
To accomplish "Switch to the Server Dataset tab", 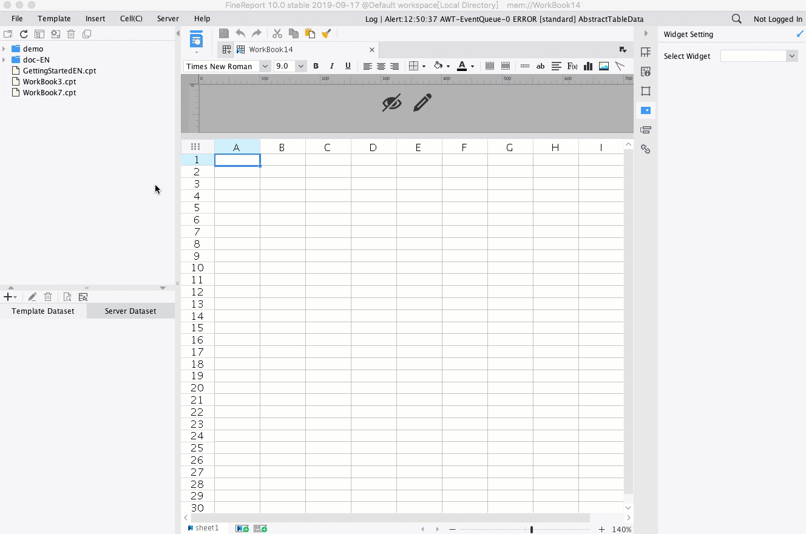I will tap(130, 311).
